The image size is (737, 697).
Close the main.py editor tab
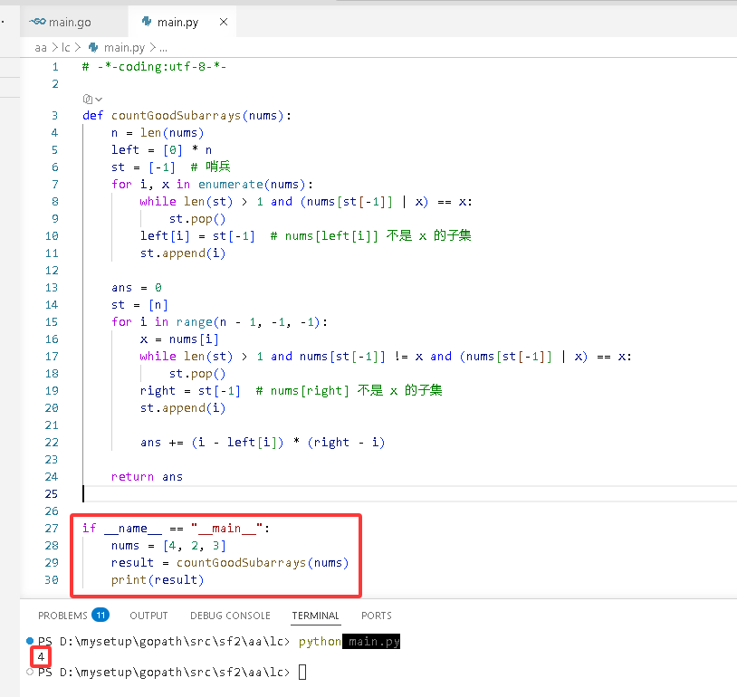[x=224, y=22]
